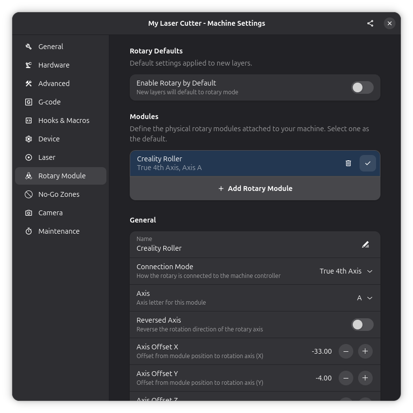Click the Axis Offset X value -33.00
The image size is (413, 413).
coord(322,351)
